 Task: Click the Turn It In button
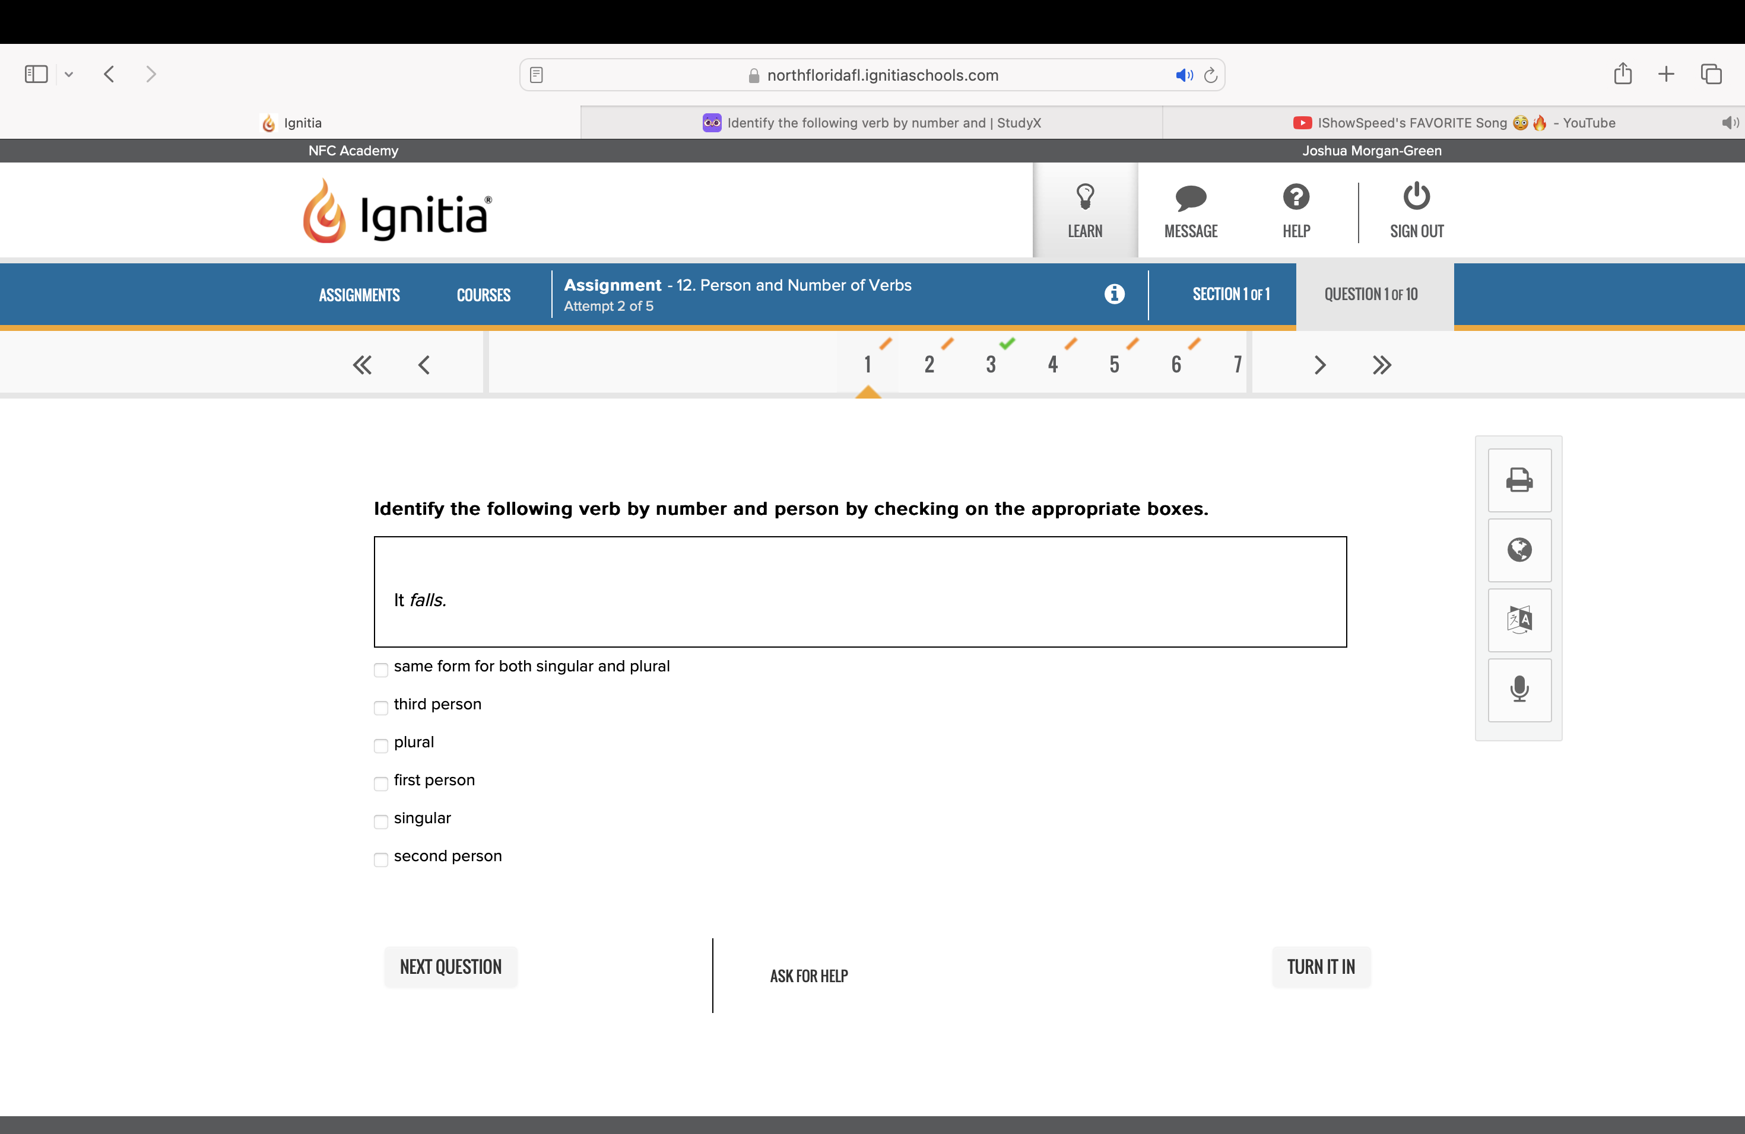[x=1321, y=966]
